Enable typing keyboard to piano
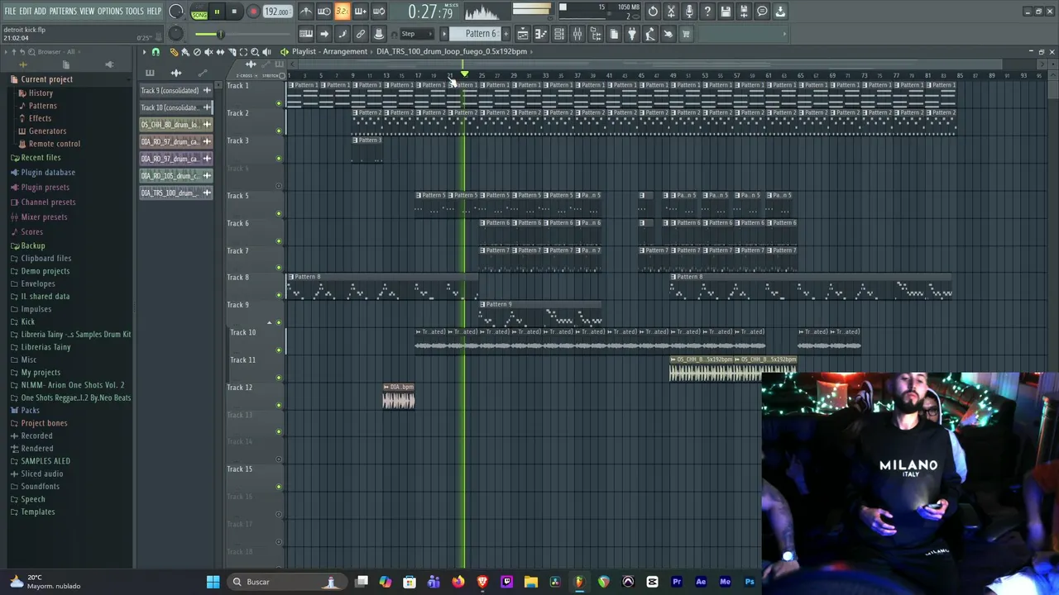1059x595 pixels. (306, 34)
